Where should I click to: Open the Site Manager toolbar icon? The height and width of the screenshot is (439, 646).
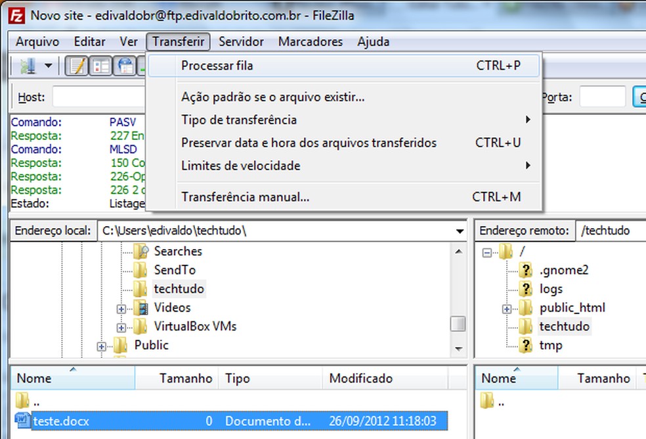[x=28, y=66]
